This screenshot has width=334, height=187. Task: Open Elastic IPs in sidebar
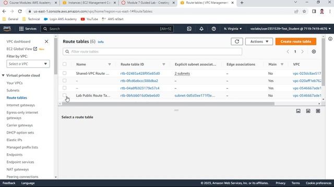(x=14, y=140)
